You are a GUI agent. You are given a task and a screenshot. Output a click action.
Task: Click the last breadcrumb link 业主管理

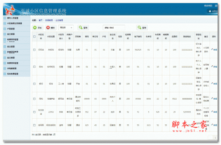click(59, 20)
